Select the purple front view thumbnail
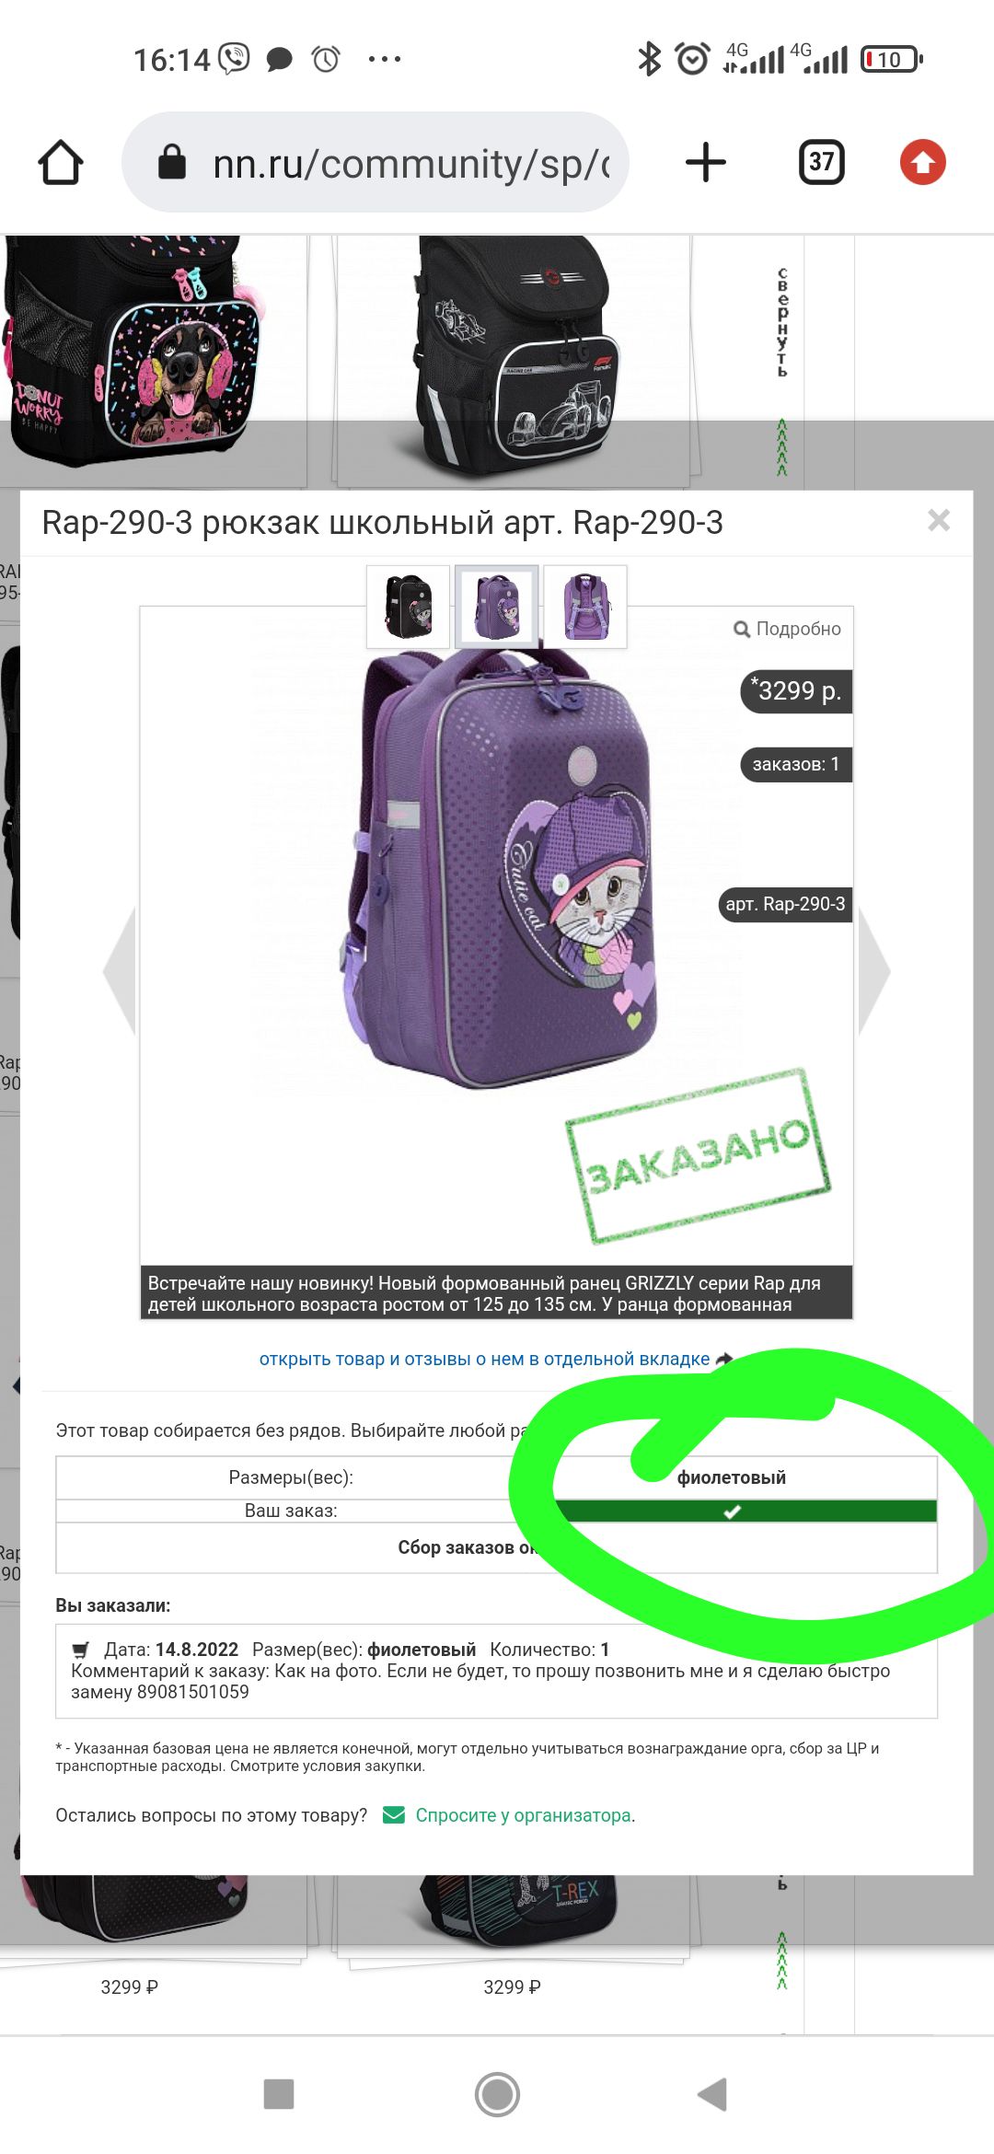994x2154 pixels. pyautogui.click(x=497, y=607)
